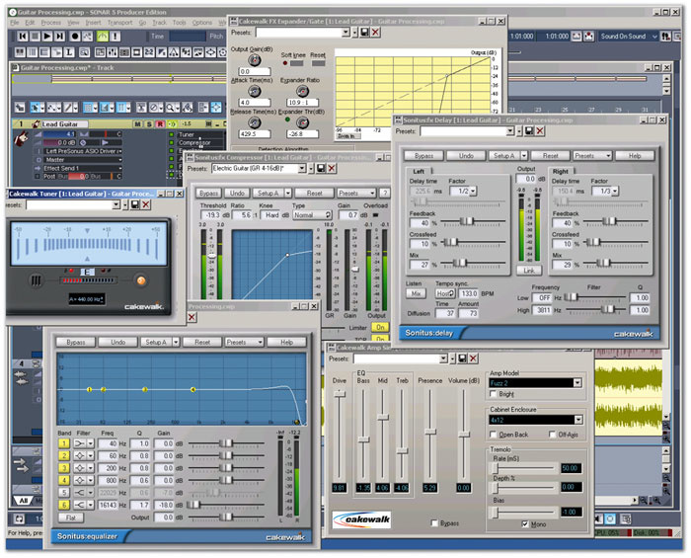691x558 pixels.
Task: Open the Lyrics view 'L' icon
Action: pyautogui.click(x=69, y=52)
